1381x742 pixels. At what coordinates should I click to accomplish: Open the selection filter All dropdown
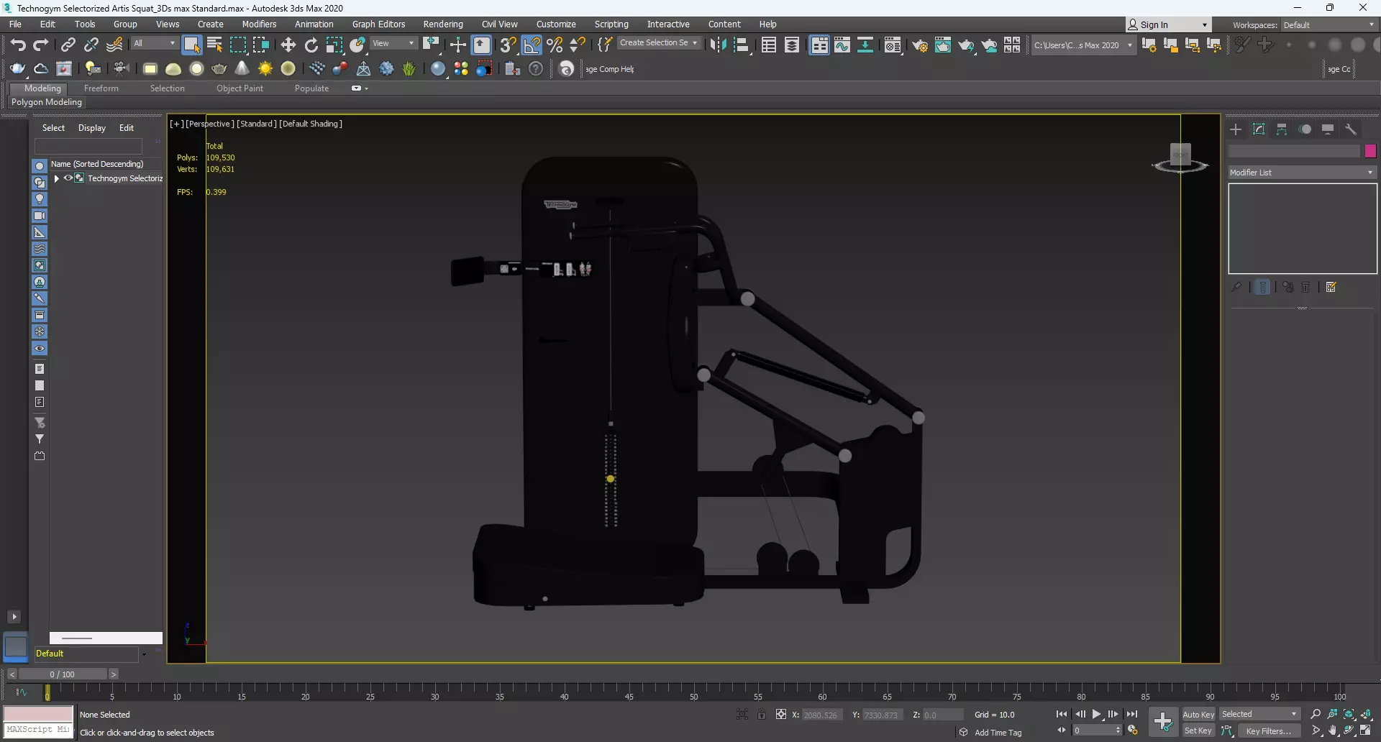154,43
